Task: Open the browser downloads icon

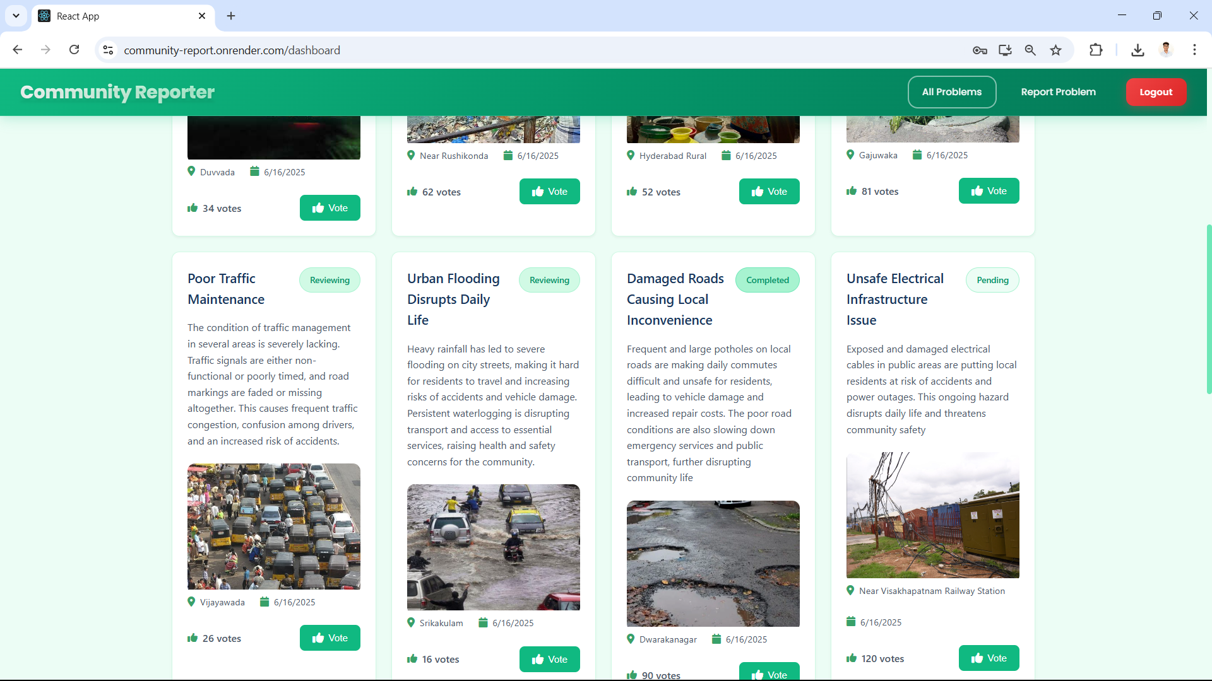Action: tap(1138, 50)
